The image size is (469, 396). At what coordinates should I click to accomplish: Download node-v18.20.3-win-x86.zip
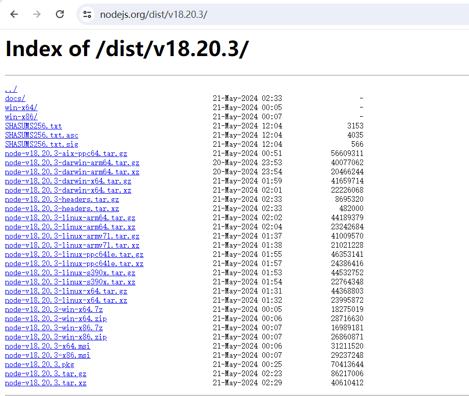click(56, 337)
